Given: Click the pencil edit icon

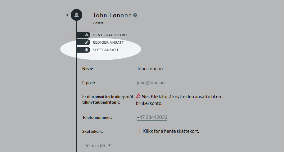Looking at the screenshot, I should [87, 42].
